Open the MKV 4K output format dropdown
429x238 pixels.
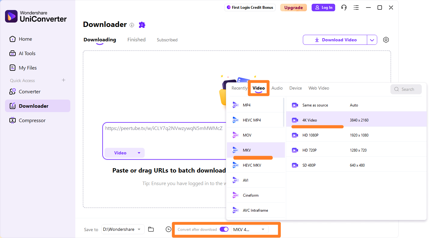point(250,229)
